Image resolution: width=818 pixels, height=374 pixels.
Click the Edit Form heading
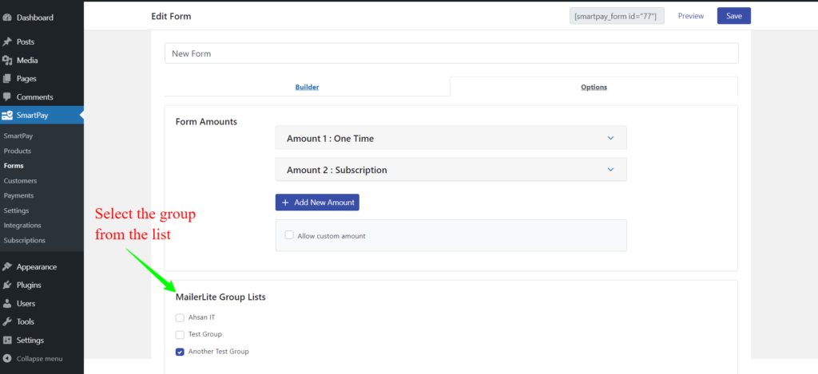(171, 16)
